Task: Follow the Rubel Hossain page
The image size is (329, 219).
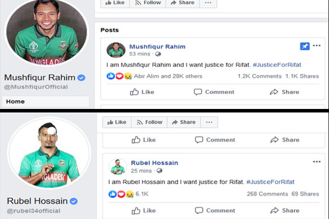Action: tap(149, 122)
